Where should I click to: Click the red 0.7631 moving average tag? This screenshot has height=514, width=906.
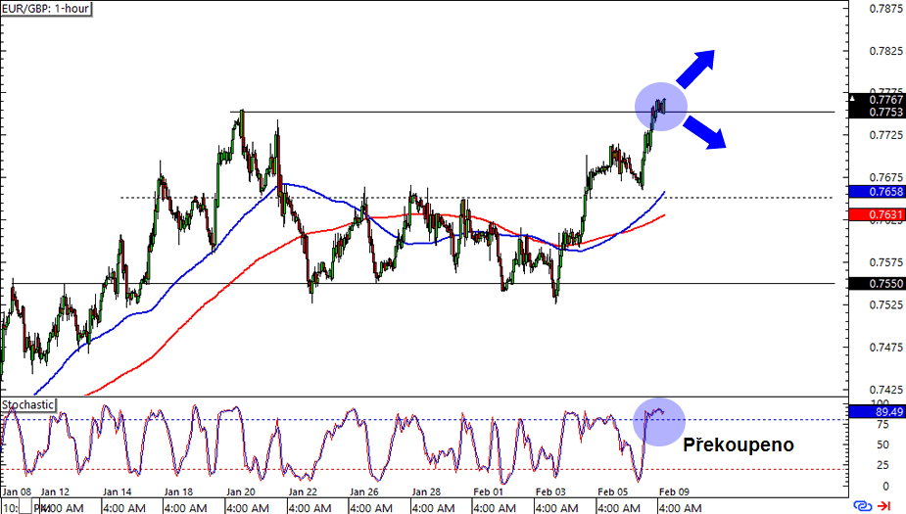click(877, 214)
